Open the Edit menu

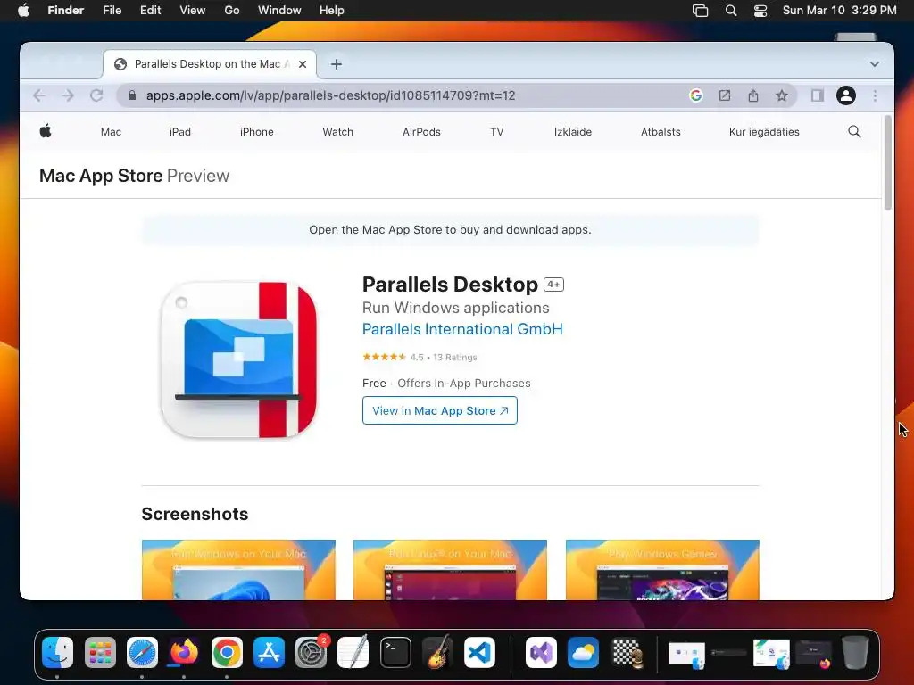[150, 10]
